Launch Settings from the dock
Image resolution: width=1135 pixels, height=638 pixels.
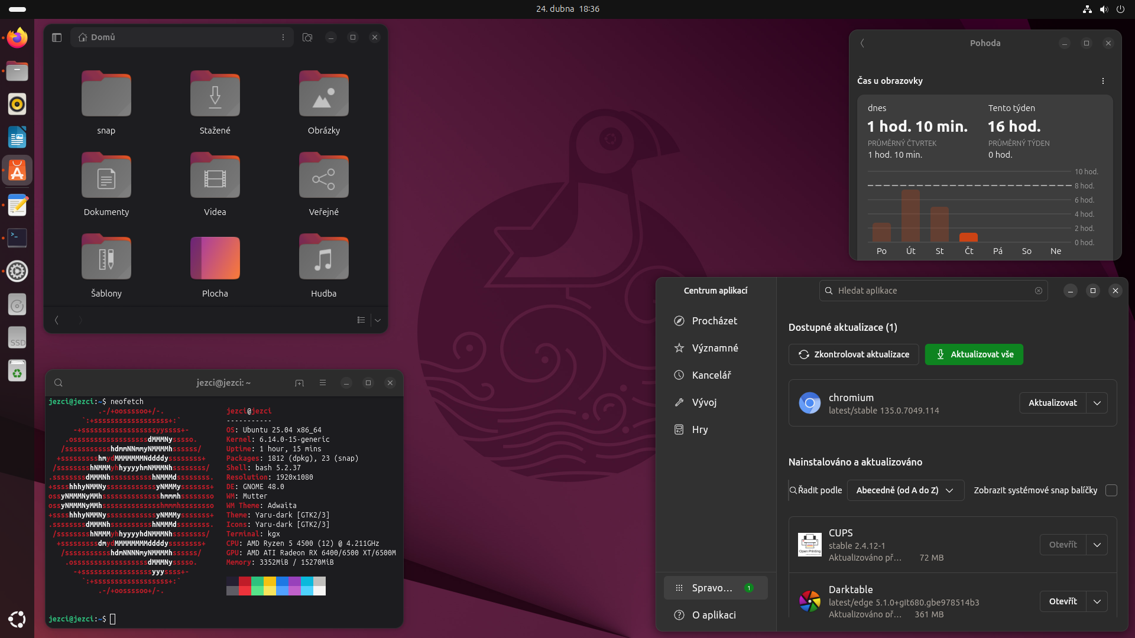tap(17, 271)
